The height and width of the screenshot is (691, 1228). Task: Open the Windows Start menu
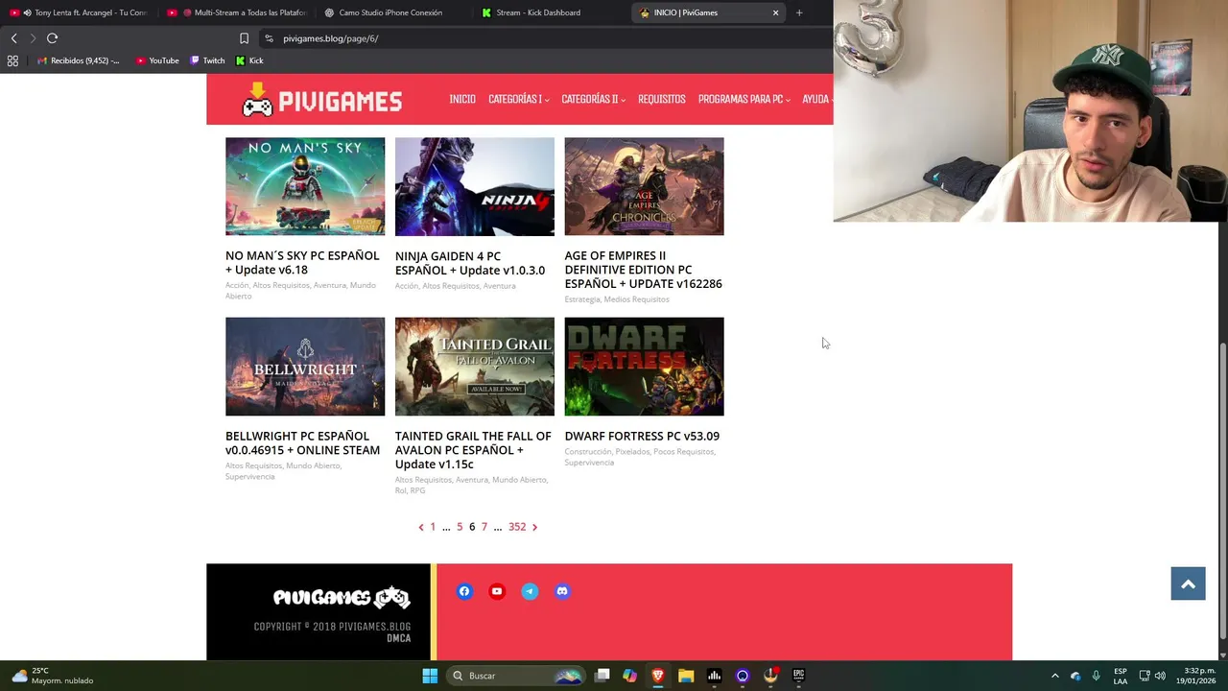pos(430,676)
